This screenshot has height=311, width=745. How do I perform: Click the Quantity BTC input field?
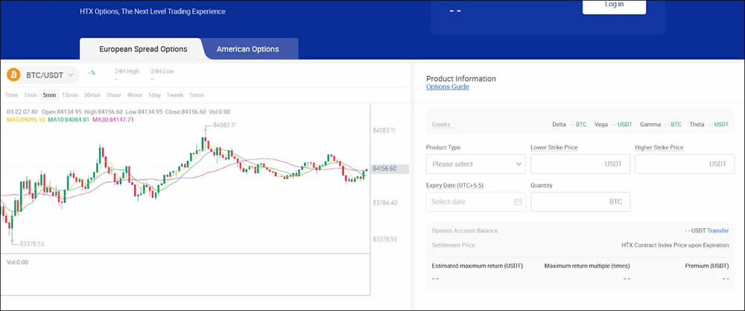point(580,202)
